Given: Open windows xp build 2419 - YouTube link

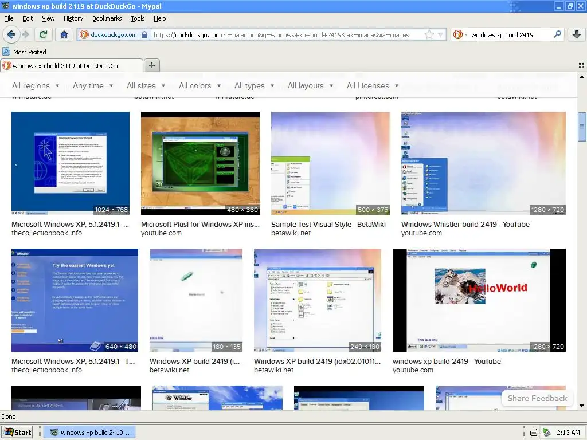Looking at the screenshot, I should 447,362.
